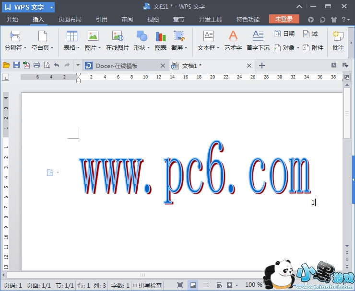Close the Docer-在线模板 tab

(163, 66)
